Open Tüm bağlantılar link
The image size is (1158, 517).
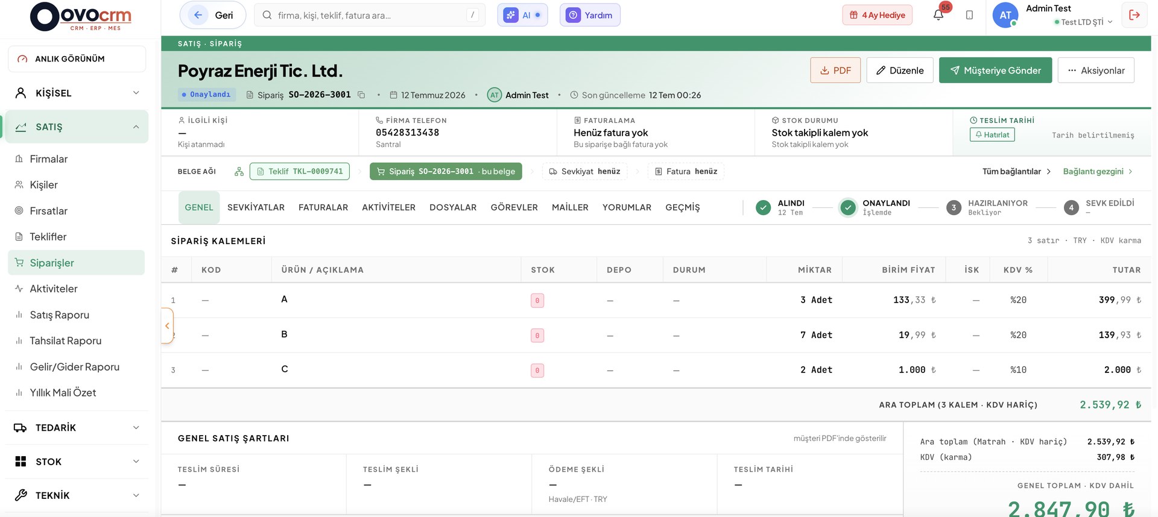tap(1017, 172)
